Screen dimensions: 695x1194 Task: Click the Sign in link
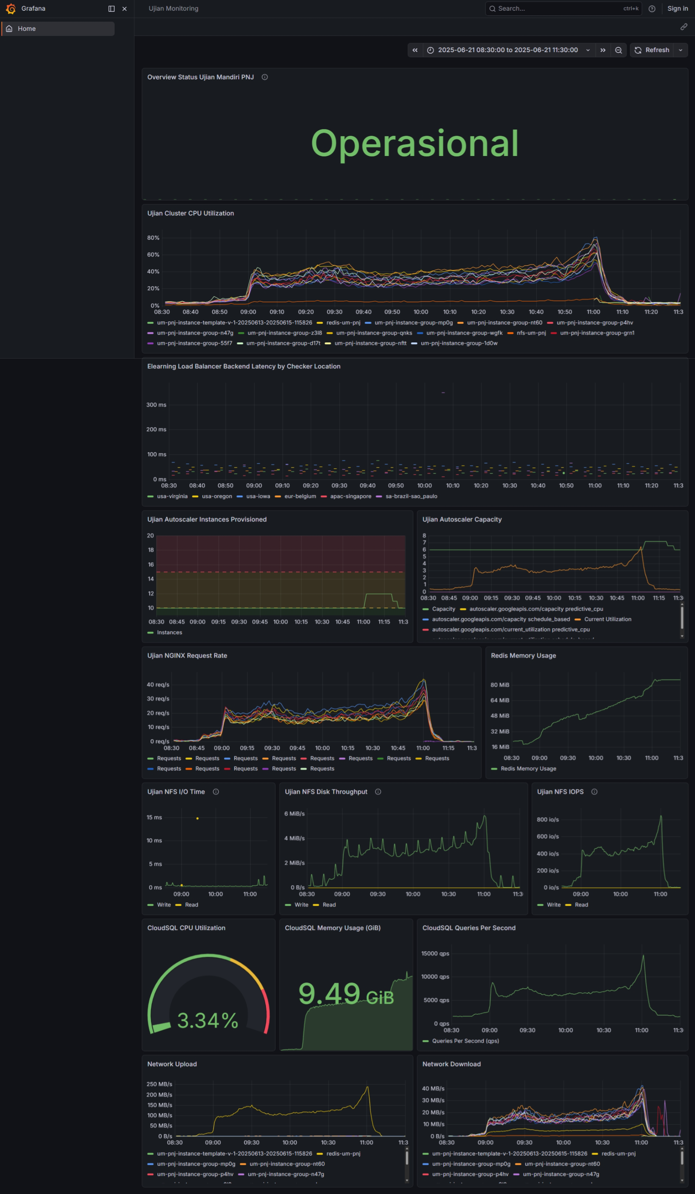coord(678,9)
